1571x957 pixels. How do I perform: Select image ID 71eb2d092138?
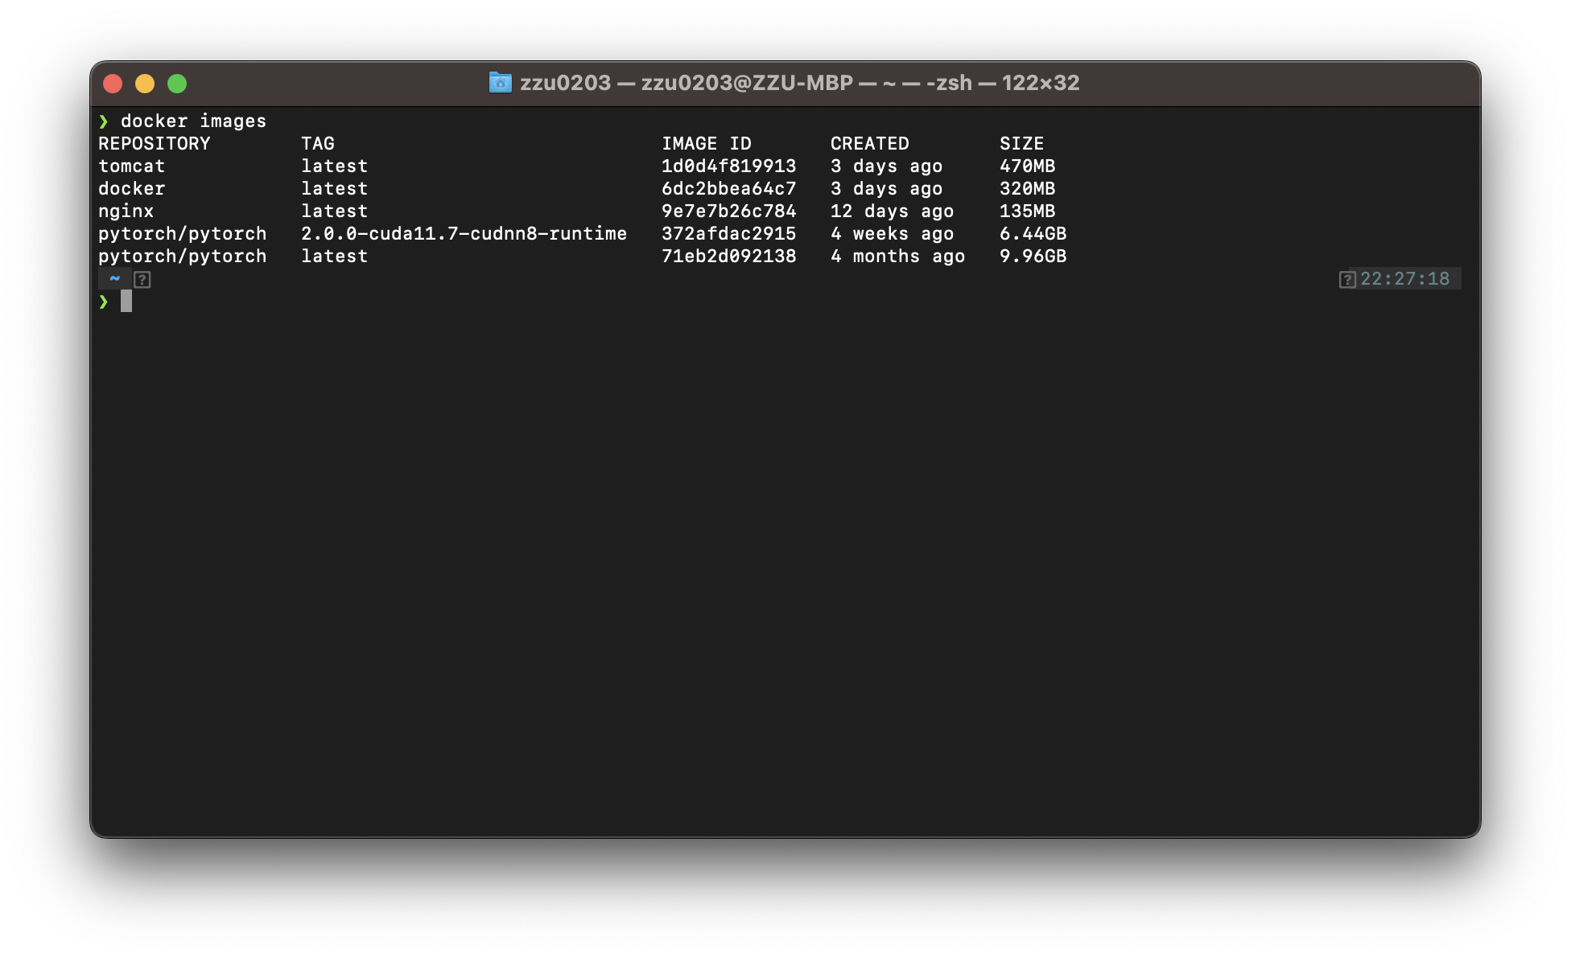(728, 257)
